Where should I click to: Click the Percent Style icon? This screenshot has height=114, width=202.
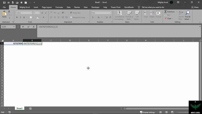(98, 17)
